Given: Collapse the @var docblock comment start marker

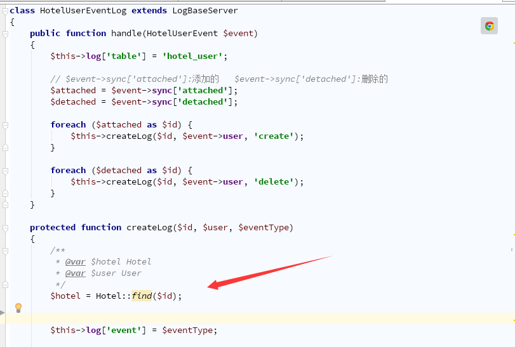Looking at the screenshot, I should pos(5,251).
